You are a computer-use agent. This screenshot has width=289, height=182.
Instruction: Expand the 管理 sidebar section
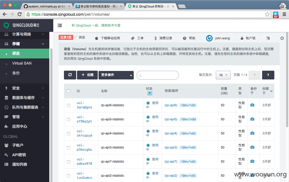pyautogui.click(x=25, y=117)
